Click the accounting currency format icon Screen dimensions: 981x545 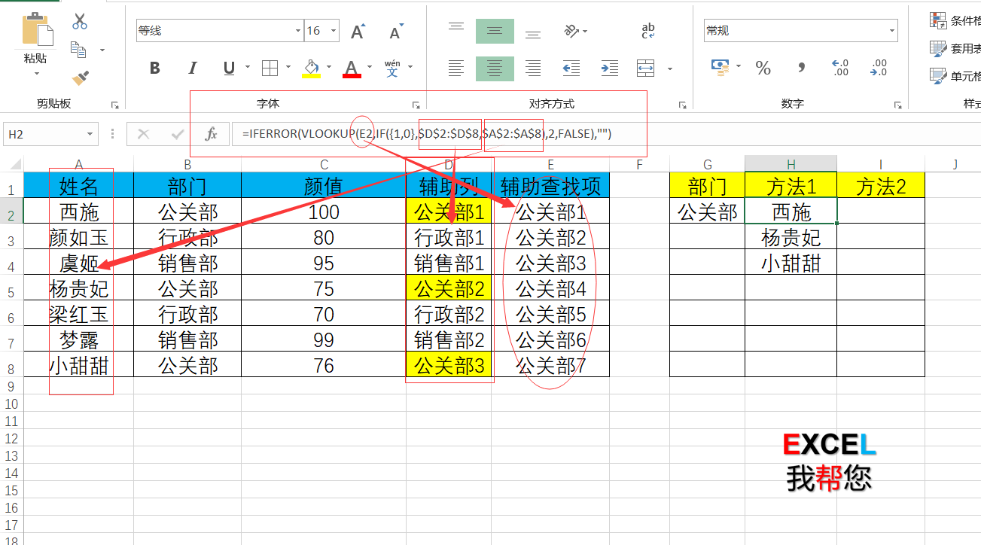(721, 69)
